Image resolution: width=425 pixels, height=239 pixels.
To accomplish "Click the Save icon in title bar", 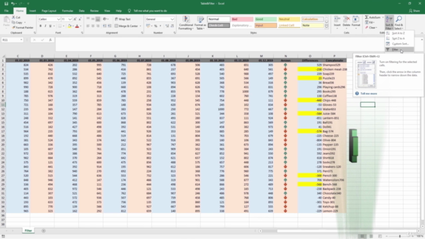I will 6,3.
